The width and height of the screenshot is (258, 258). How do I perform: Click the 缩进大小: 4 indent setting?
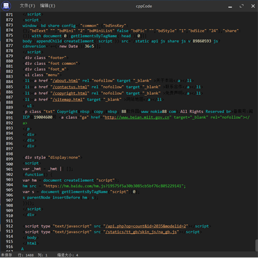(x=68, y=255)
